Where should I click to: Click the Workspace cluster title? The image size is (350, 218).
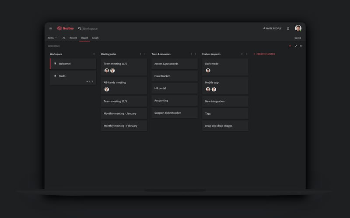pos(56,54)
